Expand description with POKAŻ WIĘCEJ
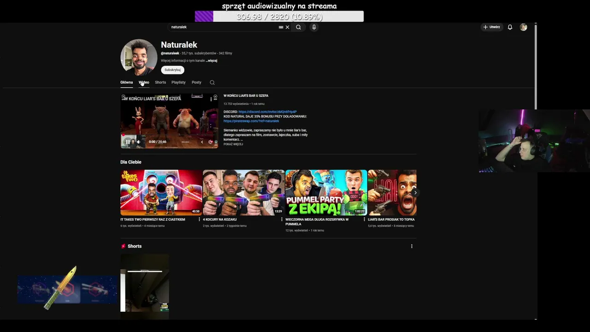The image size is (590, 332). [x=233, y=144]
